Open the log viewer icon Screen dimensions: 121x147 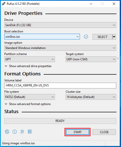tap(30, 132)
